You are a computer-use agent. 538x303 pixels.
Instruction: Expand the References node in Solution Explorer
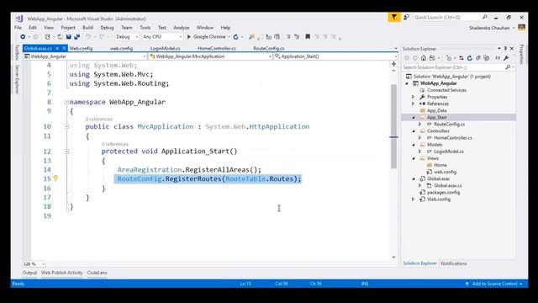[413, 104]
